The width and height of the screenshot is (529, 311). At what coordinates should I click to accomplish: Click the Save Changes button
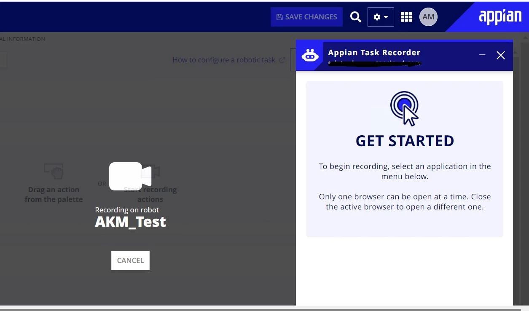click(x=306, y=17)
